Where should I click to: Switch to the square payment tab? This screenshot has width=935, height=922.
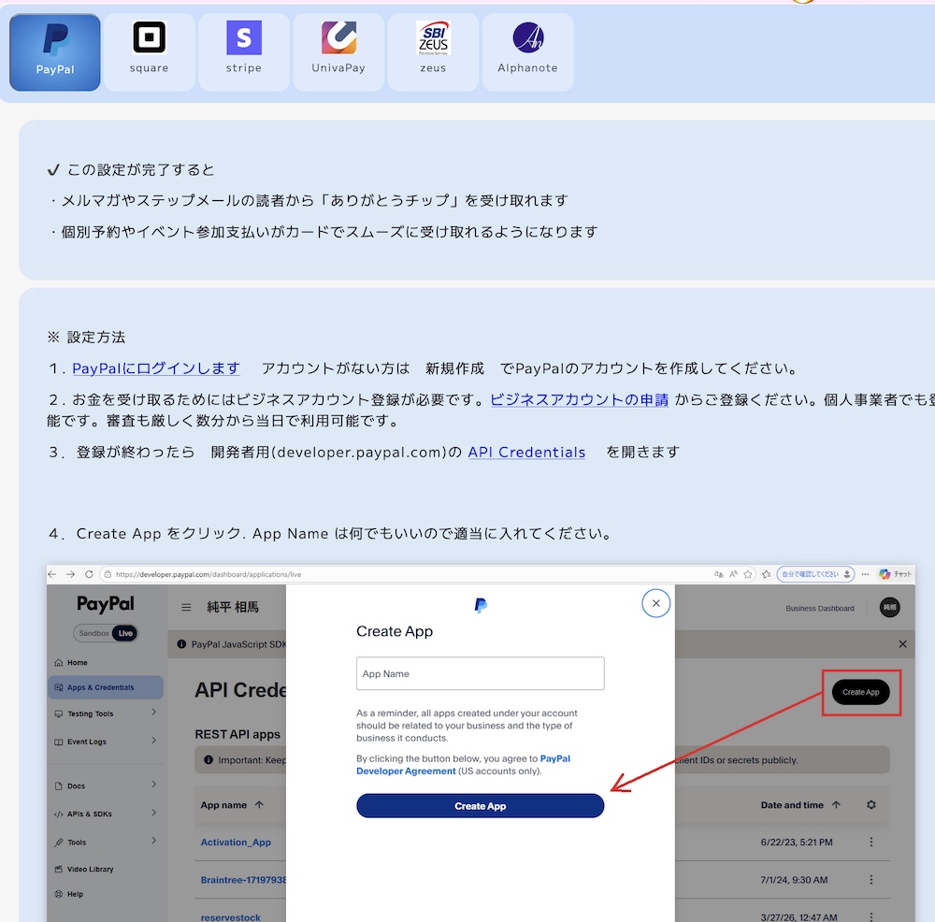[x=150, y=52]
